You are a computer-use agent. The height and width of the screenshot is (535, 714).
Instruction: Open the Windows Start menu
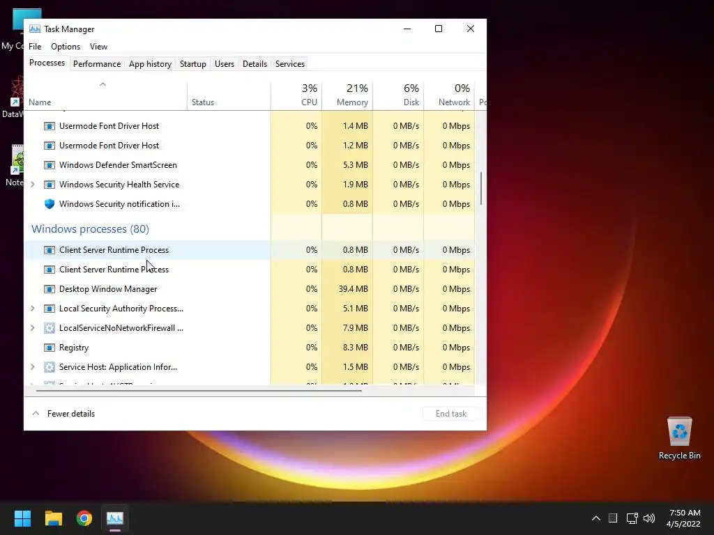tap(22, 518)
